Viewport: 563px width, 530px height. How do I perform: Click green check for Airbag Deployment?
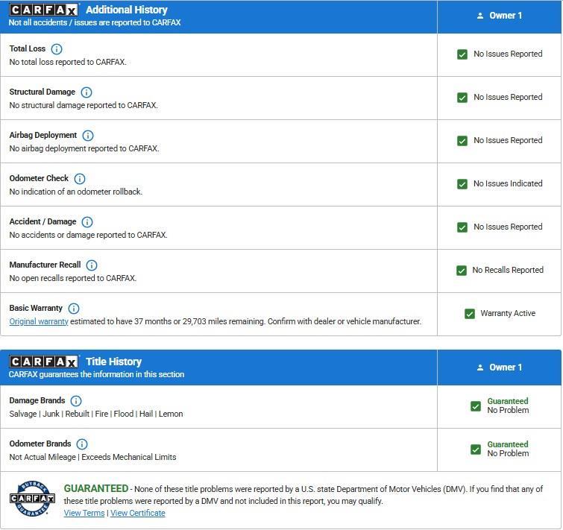(x=462, y=141)
